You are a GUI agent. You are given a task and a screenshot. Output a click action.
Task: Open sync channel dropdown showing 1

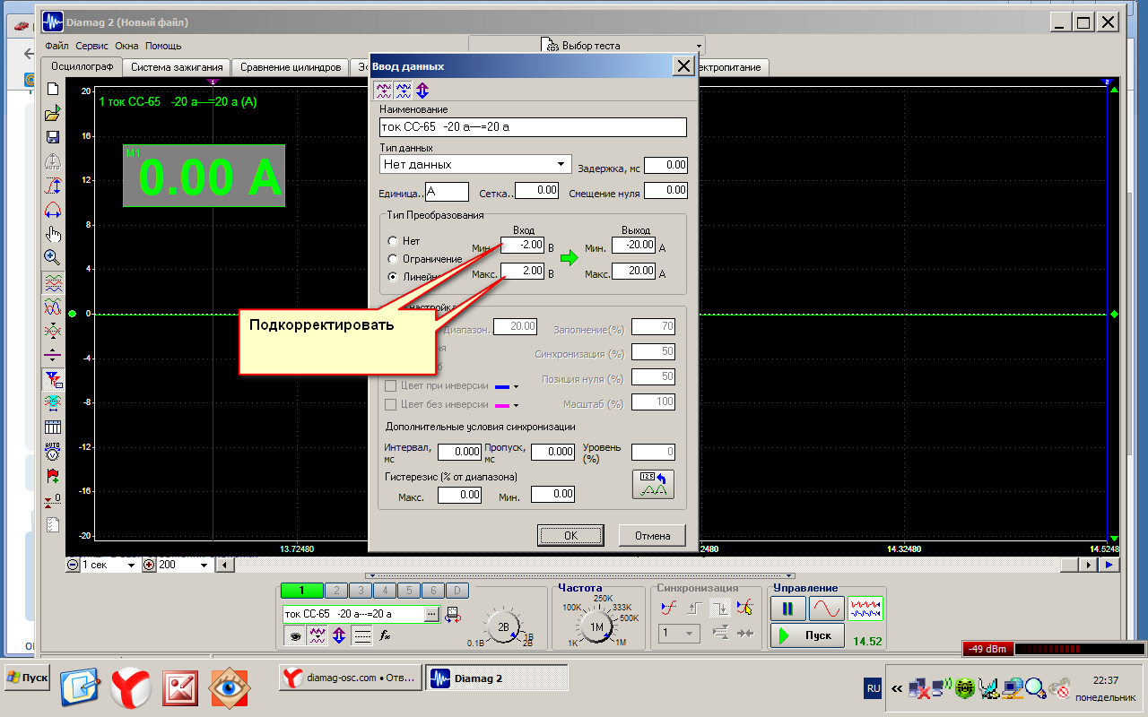tap(677, 634)
